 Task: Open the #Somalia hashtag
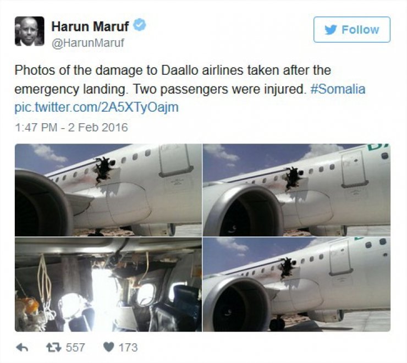pos(338,89)
